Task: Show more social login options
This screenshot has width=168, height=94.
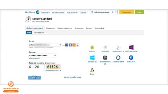Action: click(x=77, y=45)
